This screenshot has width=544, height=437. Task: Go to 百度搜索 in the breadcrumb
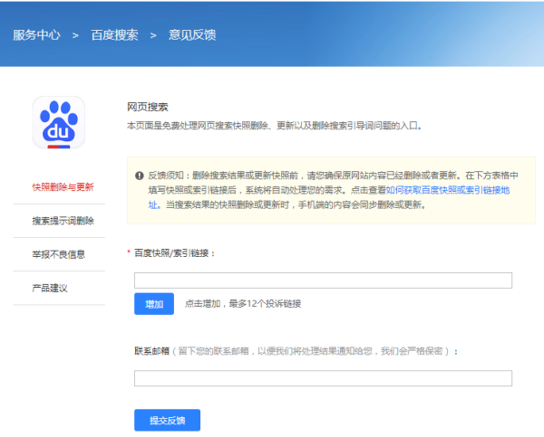tap(114, 35)
